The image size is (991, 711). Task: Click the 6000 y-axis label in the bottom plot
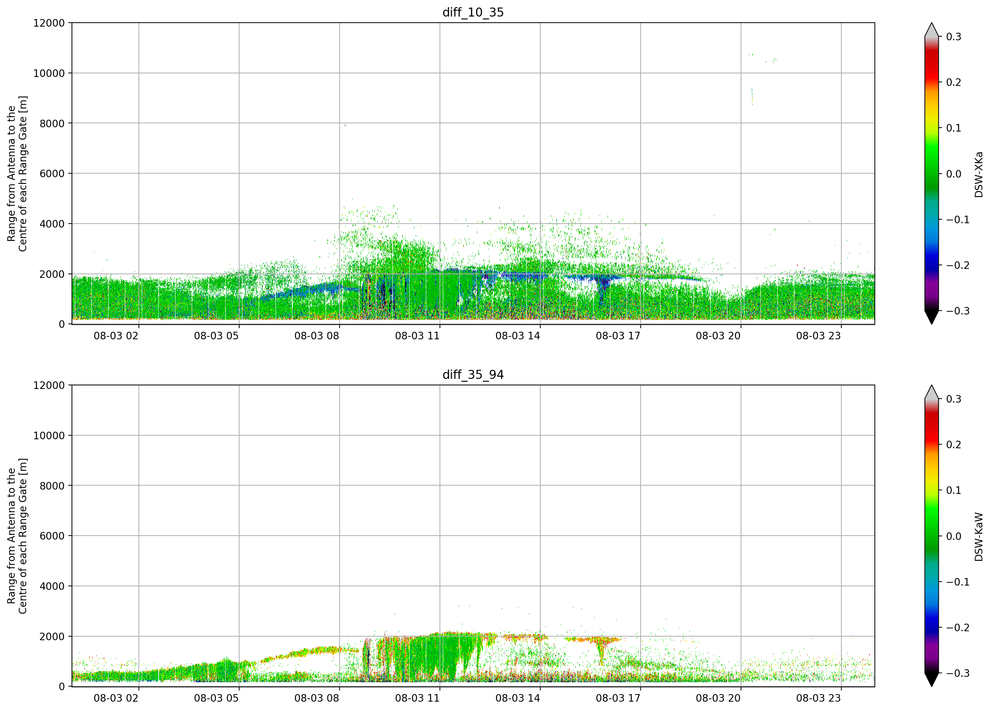52,536
